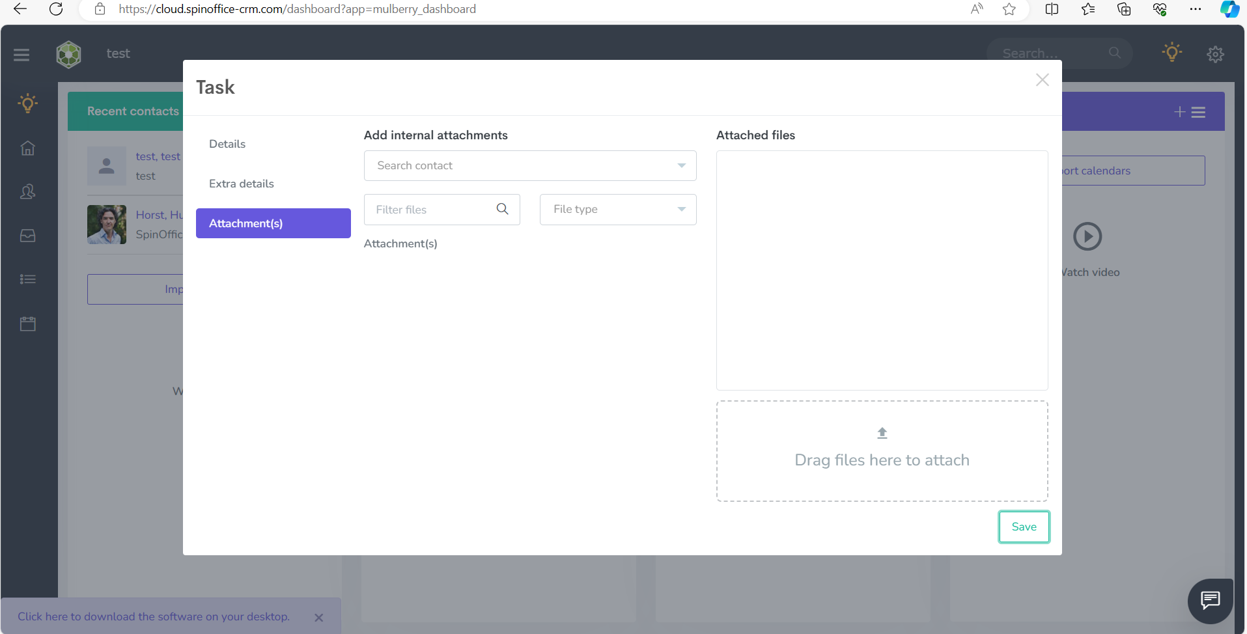Open Horst contact photo thumbnail
The width and height of the screenshot is (1247, 634).
coord(107,225)
